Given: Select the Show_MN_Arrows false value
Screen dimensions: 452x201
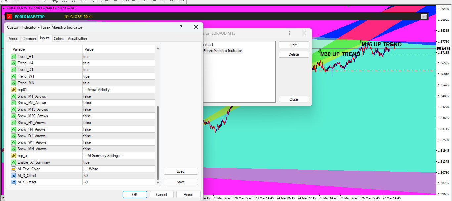Looking at the screenshot, I should 118,149.
